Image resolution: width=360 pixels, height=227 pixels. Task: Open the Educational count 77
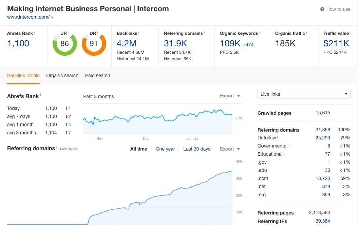pyautogui.click(x=327, y=154)
